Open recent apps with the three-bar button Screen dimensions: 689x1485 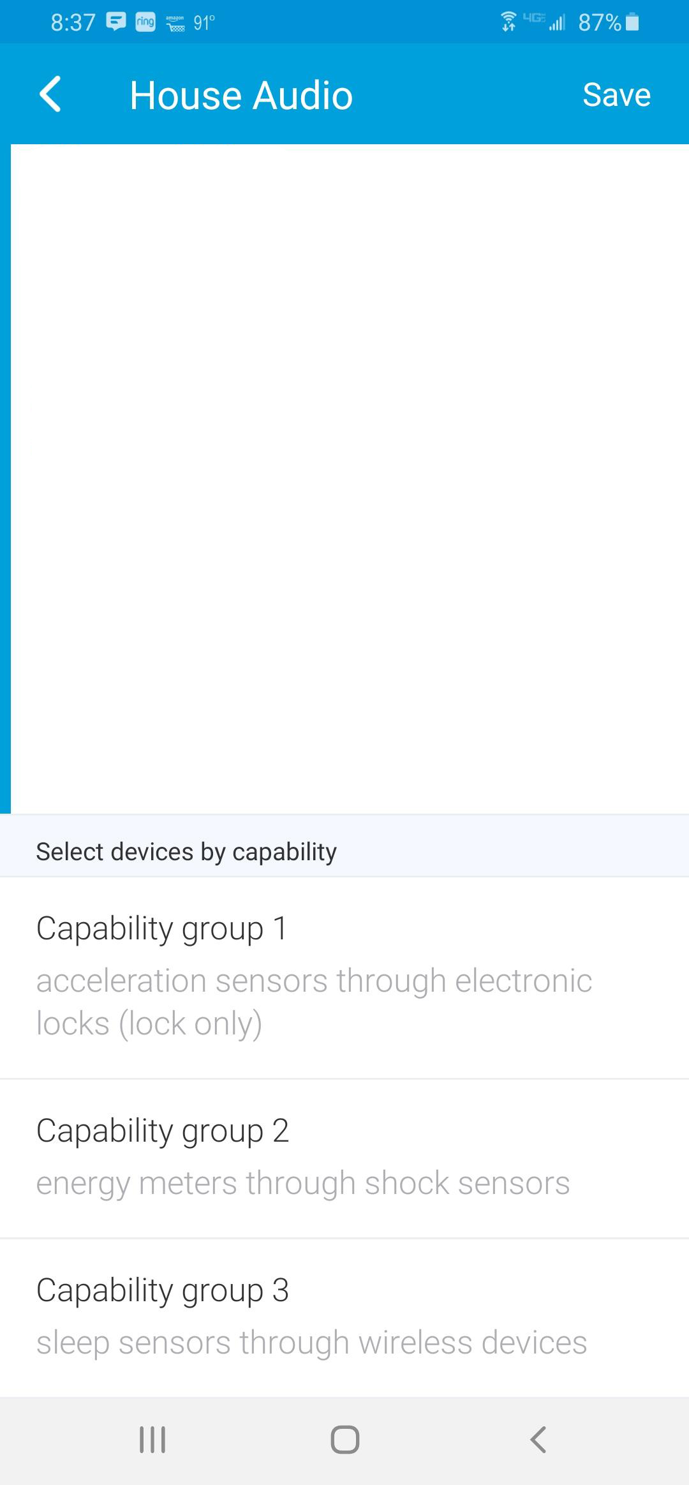tap(152, 1440)
